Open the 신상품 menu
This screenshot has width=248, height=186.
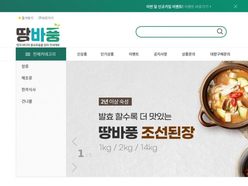tap(82, 54)
